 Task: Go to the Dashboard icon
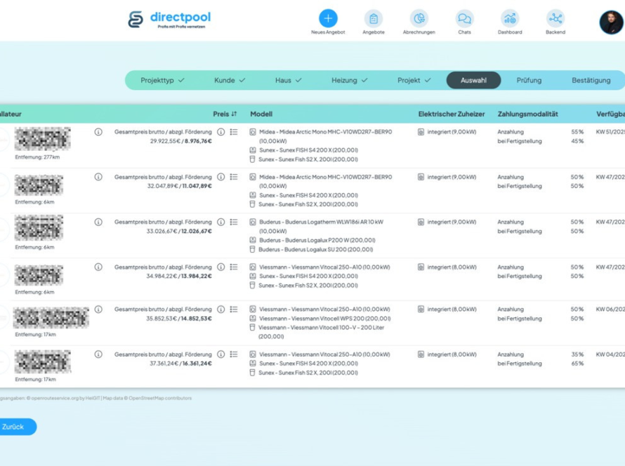coord(510,18)
